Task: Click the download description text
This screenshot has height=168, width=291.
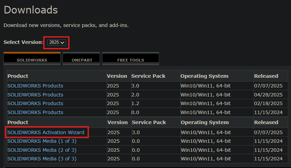Action: pos(66,25)
